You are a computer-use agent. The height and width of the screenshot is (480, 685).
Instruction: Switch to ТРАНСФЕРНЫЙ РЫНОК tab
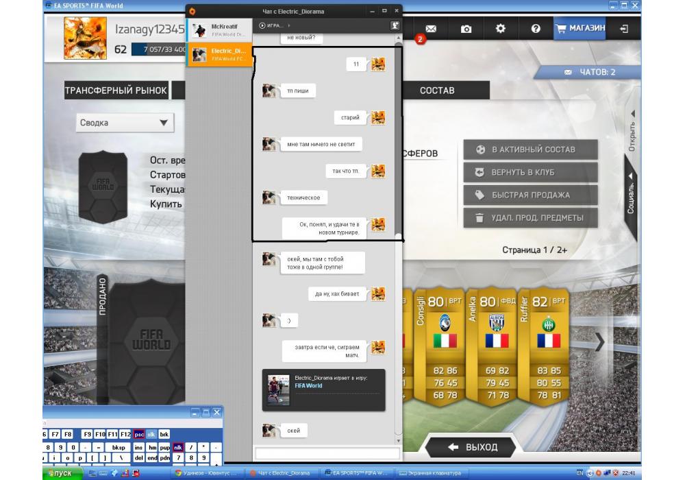coord(116,91)
